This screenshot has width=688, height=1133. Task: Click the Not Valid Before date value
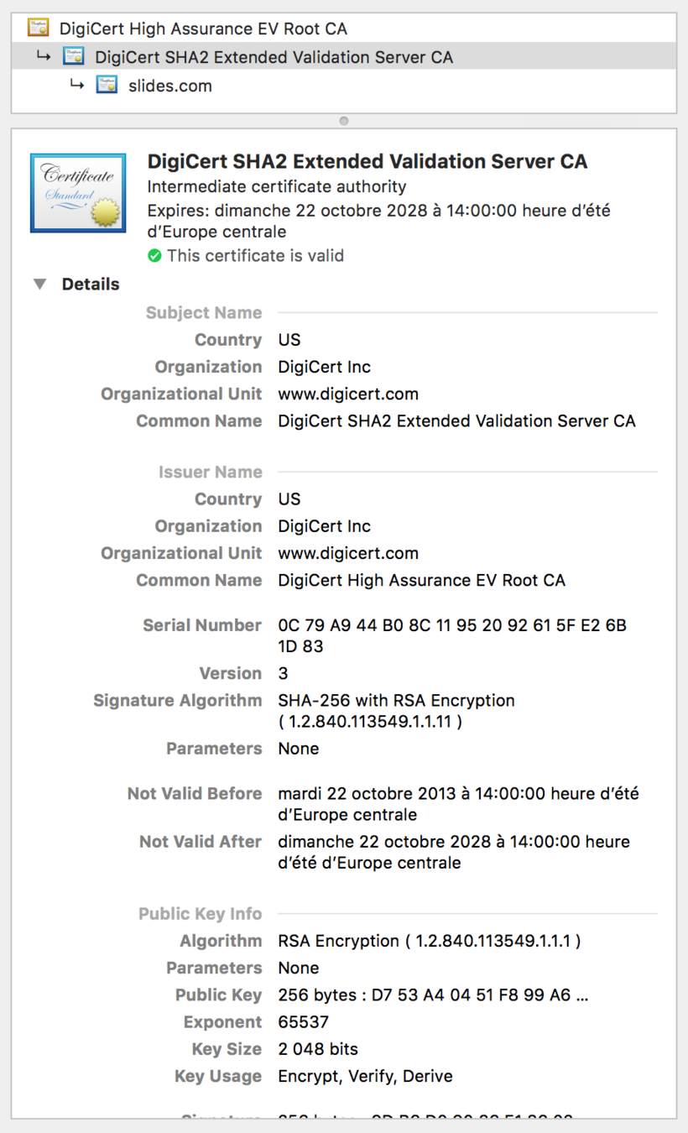[x=459, y=804]
